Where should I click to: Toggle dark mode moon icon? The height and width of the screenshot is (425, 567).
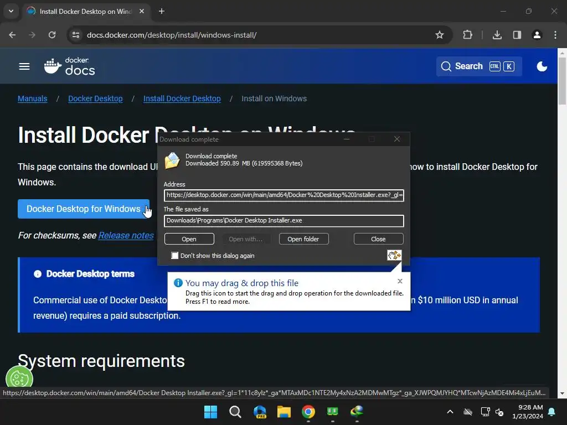[x=542, y=66]
